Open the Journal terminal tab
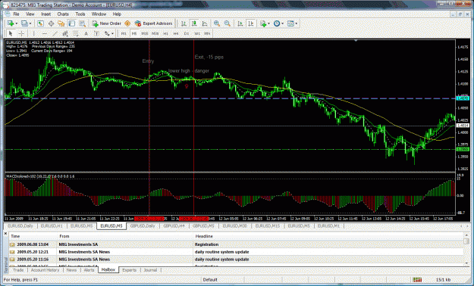 (x=150, y=270)
